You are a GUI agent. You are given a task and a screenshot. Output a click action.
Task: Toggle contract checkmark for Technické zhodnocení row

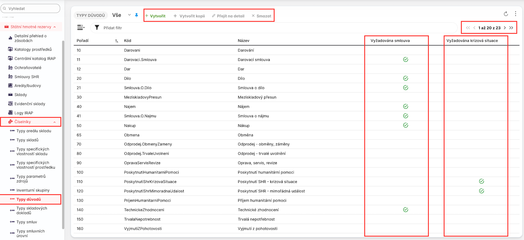pos(405,210)
